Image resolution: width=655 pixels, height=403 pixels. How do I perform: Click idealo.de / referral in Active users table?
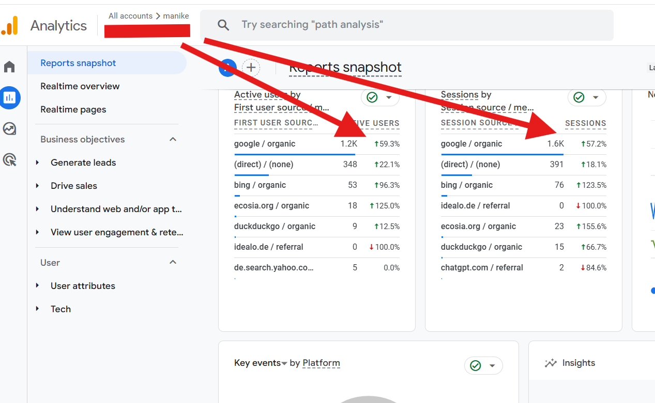pos(269,247)
